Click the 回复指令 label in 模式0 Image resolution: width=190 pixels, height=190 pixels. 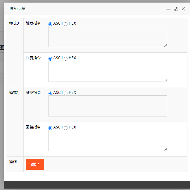(x=33, y=58)
